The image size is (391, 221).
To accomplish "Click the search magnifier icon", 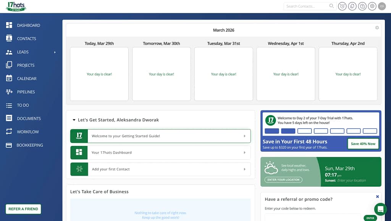I will [331, 6].
